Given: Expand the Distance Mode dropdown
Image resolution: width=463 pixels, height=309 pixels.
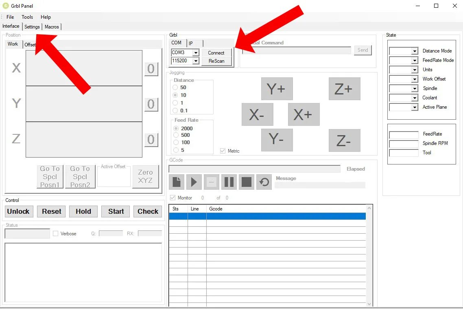Looking at the screenshot, I should pyautogui.click(x=415, y=51).
